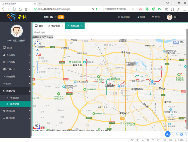Select 出差安排 sub-item in sidebar
Image resolution: width=188 pixels, height=142 pixels.
pos(15,104)
